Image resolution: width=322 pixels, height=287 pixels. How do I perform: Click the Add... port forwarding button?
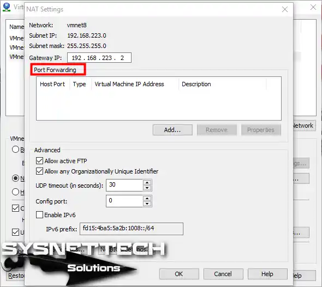[x=172, y=130]
